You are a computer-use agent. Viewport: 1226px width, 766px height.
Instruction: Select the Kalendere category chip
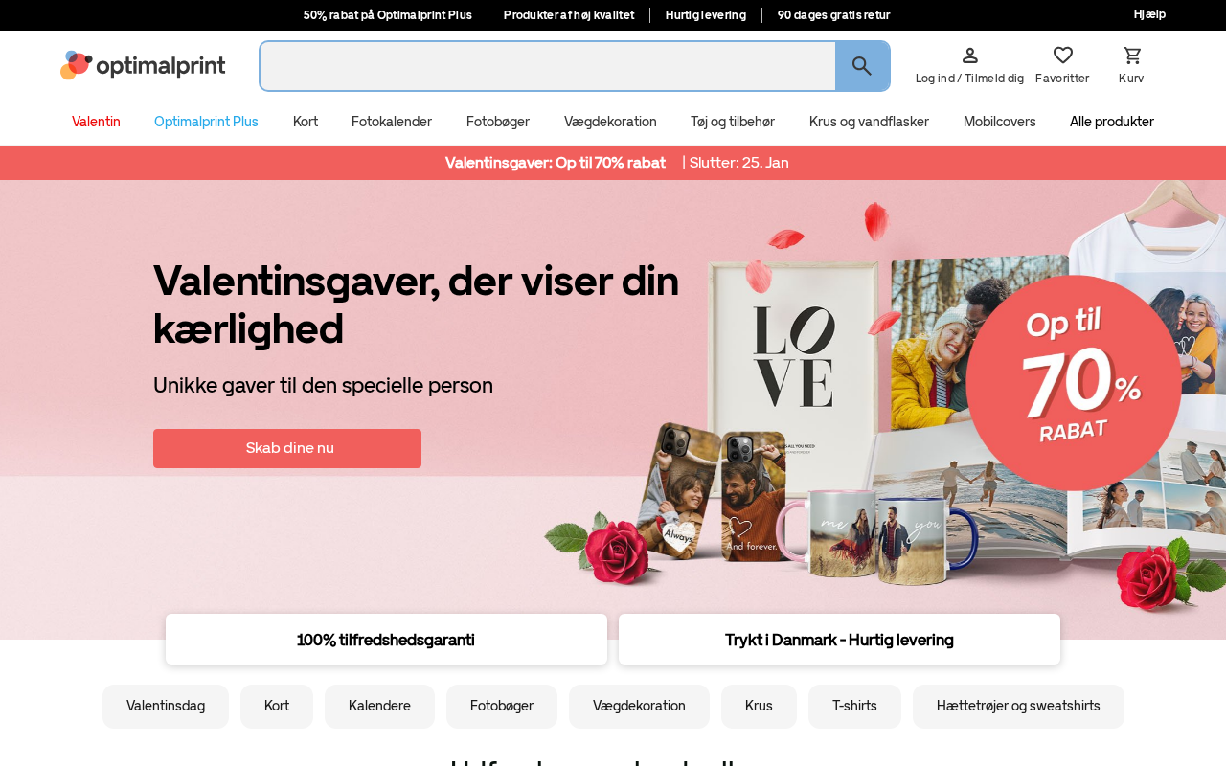[x=379, y=707]
